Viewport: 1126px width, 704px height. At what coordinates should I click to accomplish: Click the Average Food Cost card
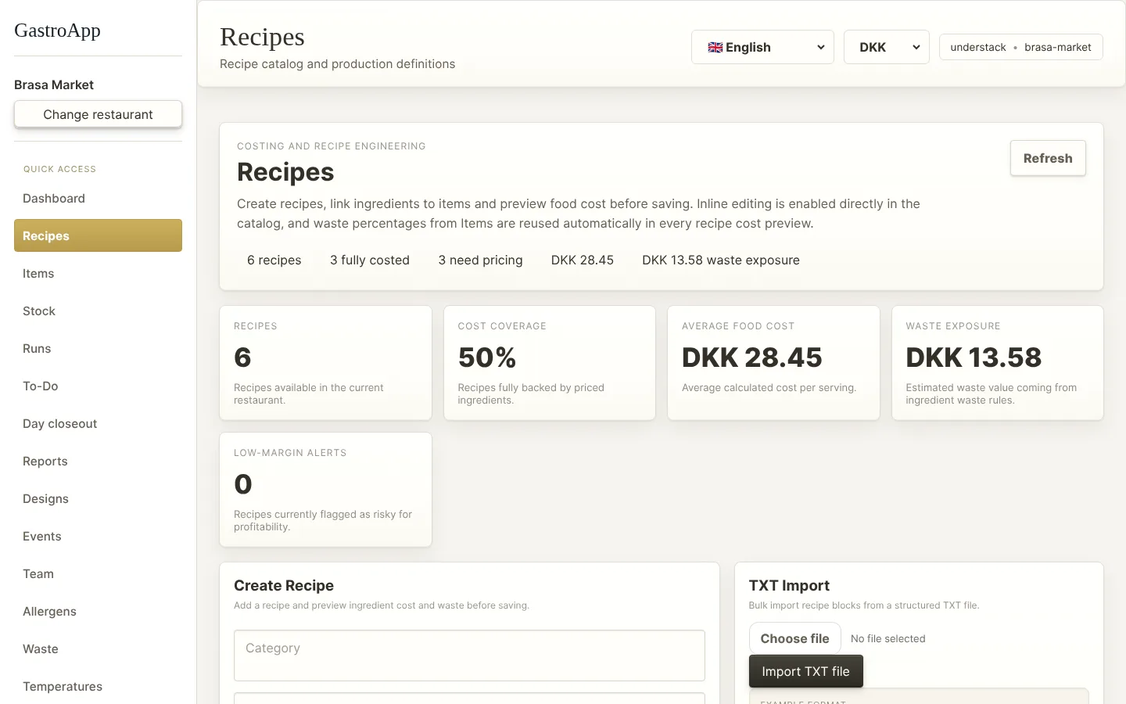pos(773,363)
